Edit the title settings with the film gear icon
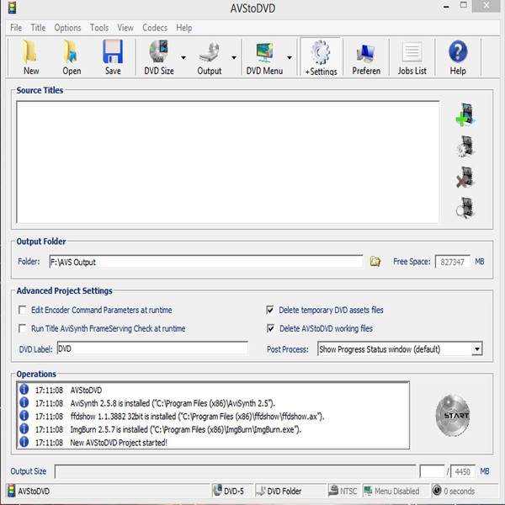The width and height of the screenshot is (505, 505). (465, 146)
